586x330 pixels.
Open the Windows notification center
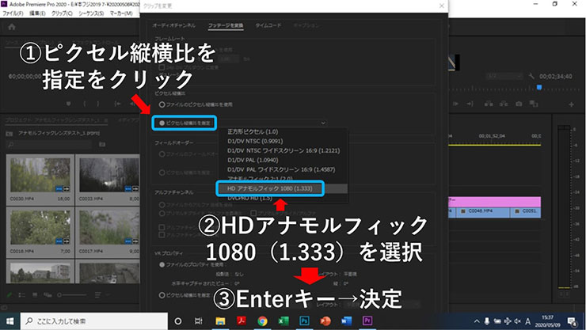coord(572,321)
